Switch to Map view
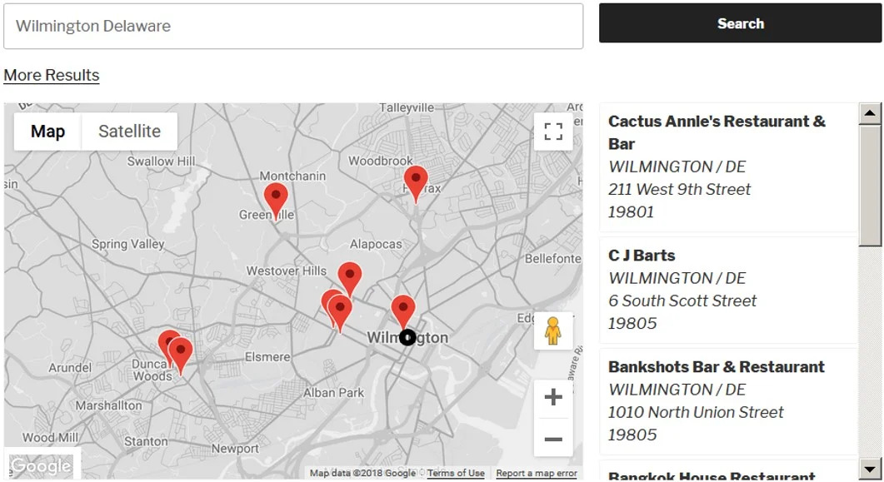 [x=48, y=132]
